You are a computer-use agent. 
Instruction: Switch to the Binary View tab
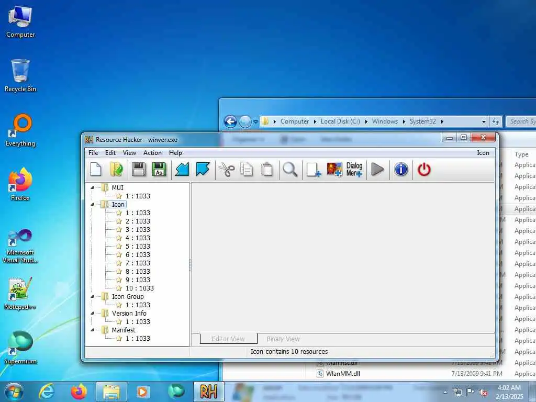(283, 339)
